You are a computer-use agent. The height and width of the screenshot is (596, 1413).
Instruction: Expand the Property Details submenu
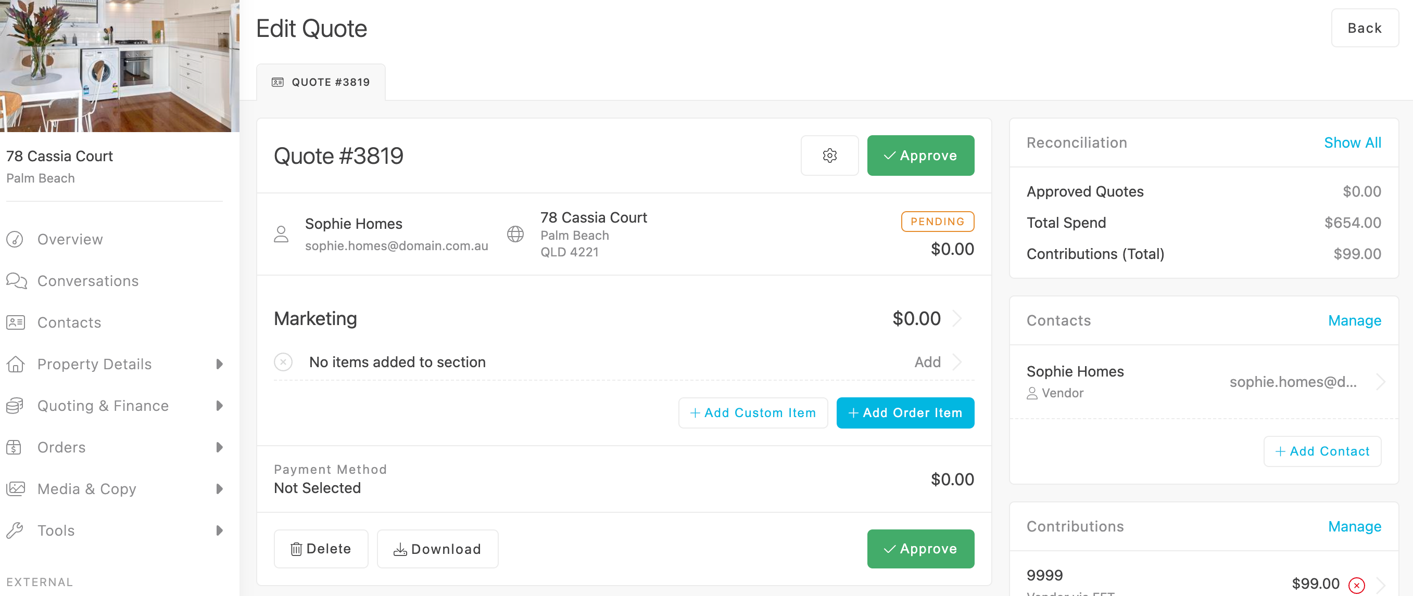point(219,364)
